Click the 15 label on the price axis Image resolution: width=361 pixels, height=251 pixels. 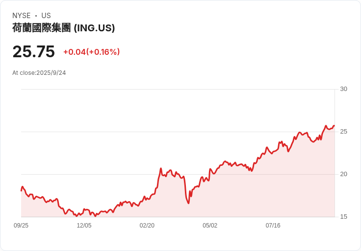pyautogui.click(x=343, y=217)
